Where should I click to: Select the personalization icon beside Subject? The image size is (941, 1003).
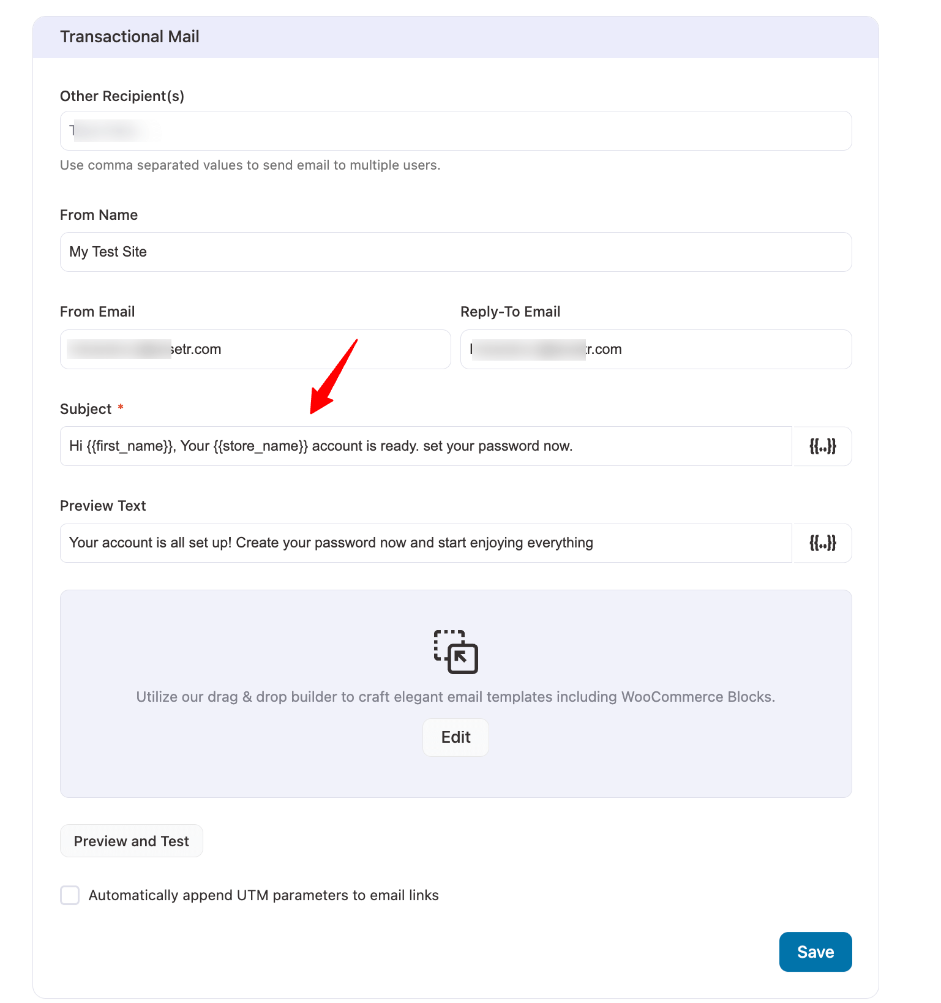822,446
